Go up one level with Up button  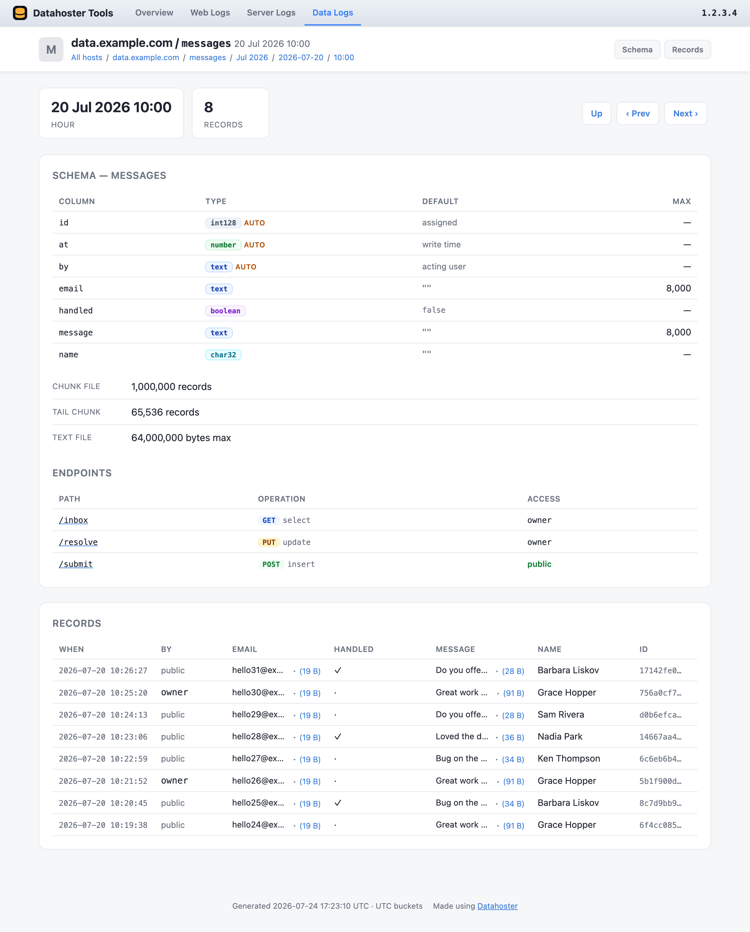tap(596, 113)
